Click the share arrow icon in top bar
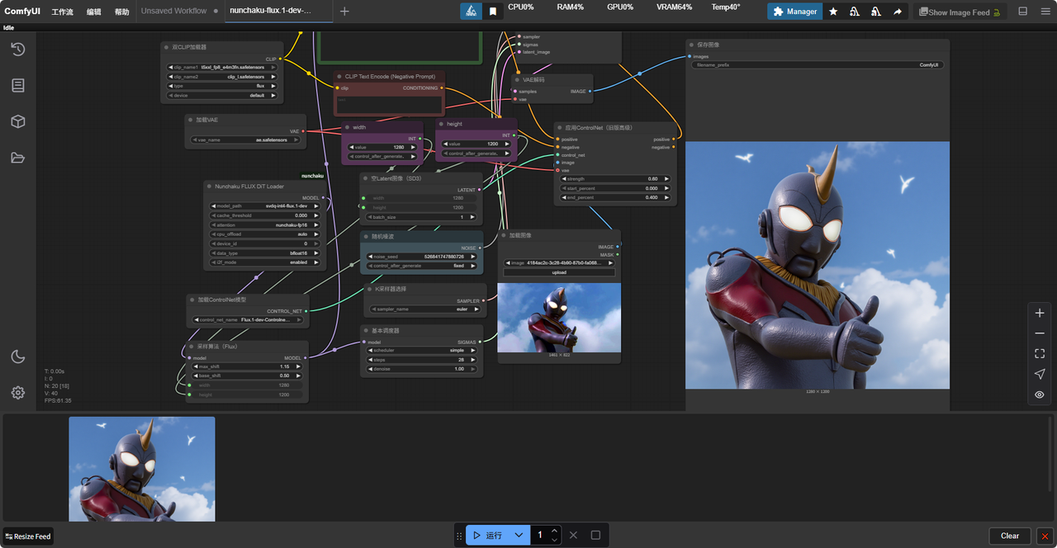 pos(897,12)
